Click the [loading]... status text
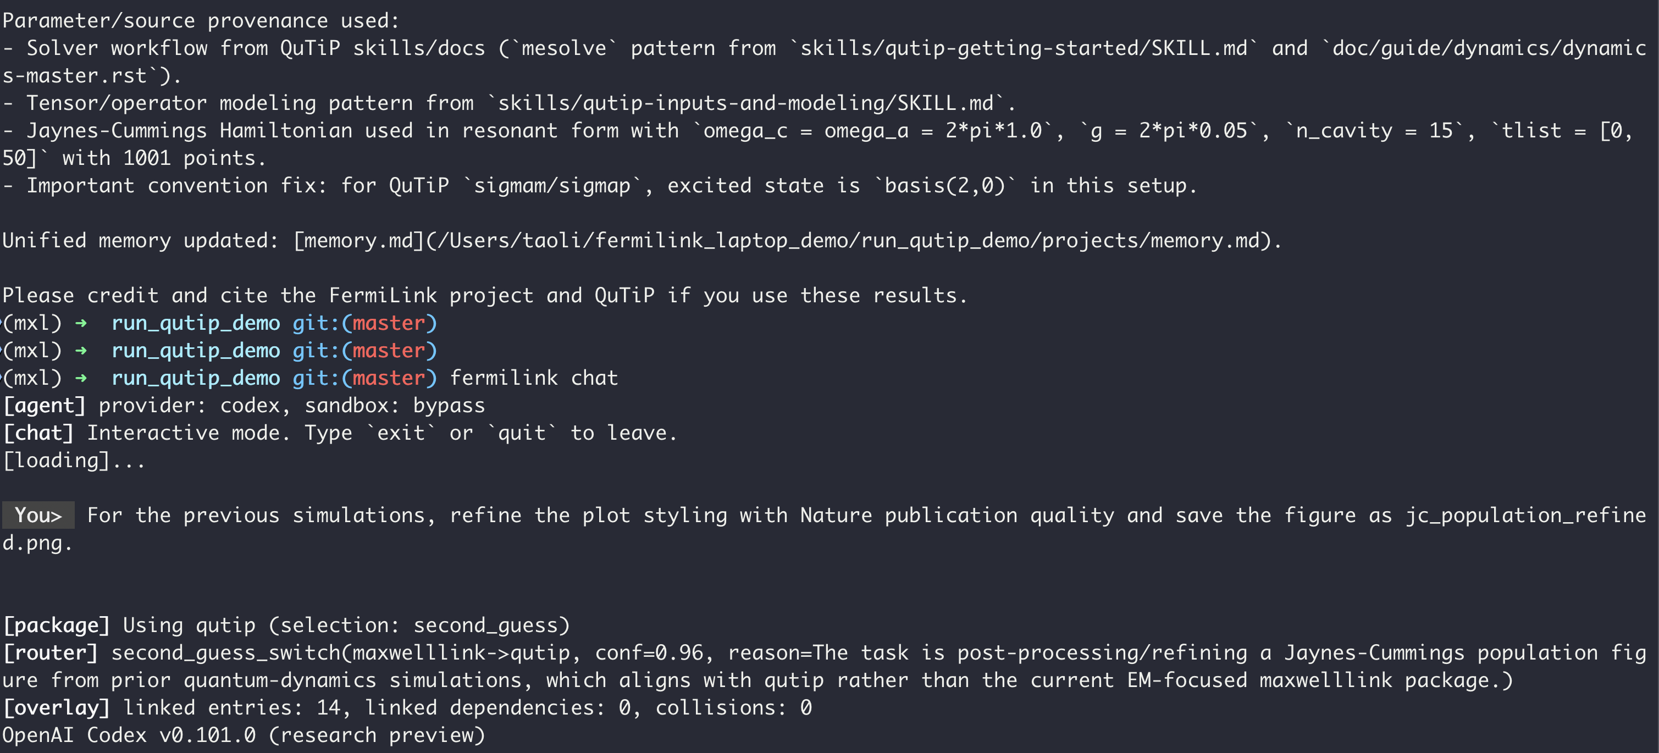1659x753 pixels. [x=74, y=461]
